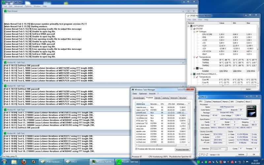Collapse the Temperatures node under AMD Phenom
The image size is (264, 165).
(x=194, y=77)
